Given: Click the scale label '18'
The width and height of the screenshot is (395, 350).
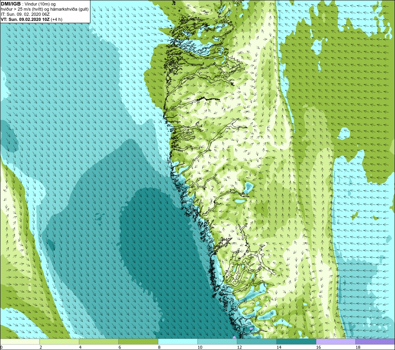Looking at the screenshot, I should [x=358, y=347].
